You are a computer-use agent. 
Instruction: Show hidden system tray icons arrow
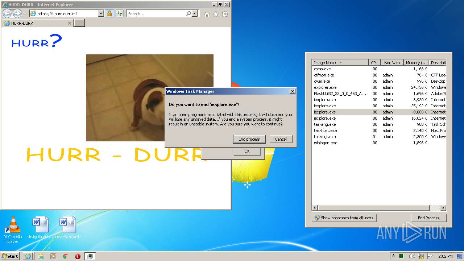coord(394,256)
